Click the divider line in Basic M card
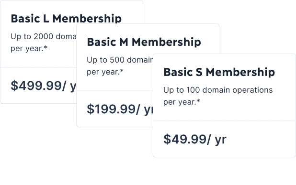296x185 pixels. 114,91
